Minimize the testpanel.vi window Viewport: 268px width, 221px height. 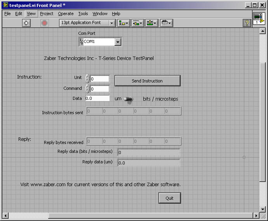point(248,5)
